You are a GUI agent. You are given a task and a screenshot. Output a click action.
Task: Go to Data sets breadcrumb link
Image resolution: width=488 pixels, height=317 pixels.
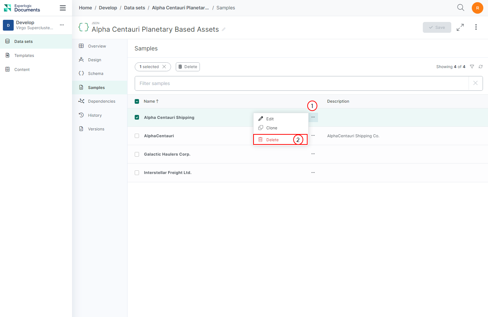(134, 8)
